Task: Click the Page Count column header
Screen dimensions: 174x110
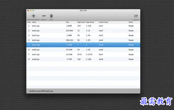Action: 81,22
